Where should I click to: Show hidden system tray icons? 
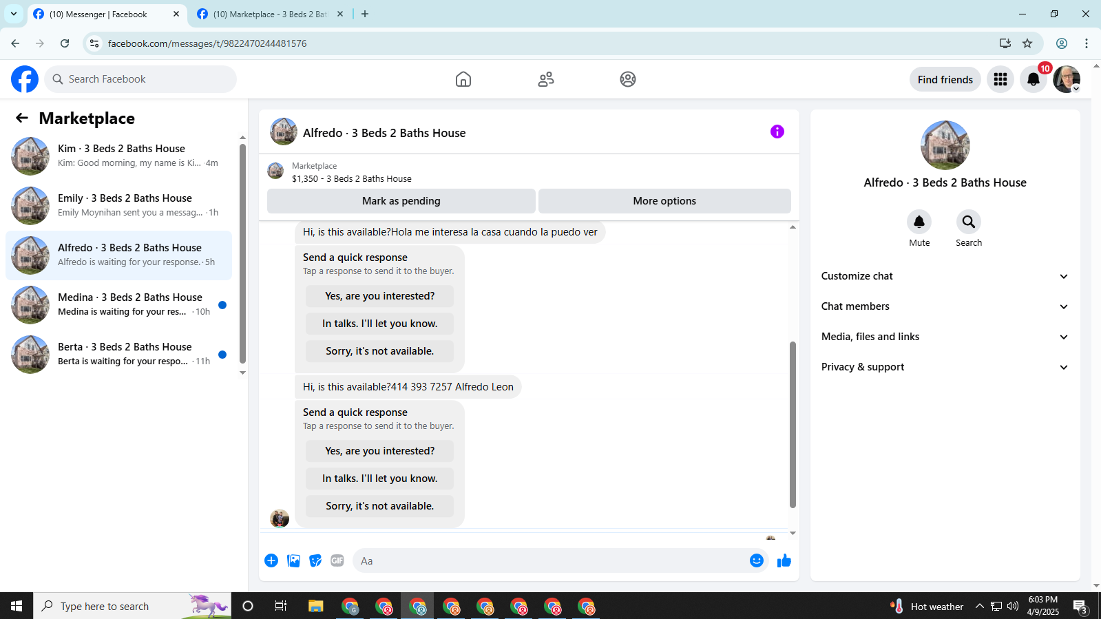(979, 606)
